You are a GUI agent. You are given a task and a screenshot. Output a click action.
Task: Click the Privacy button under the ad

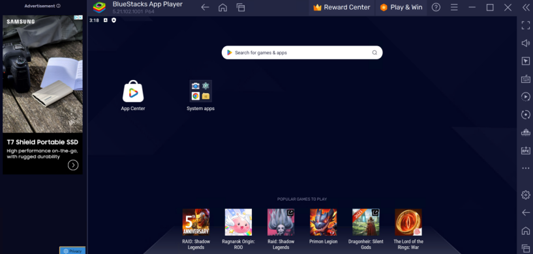point(73,251)
